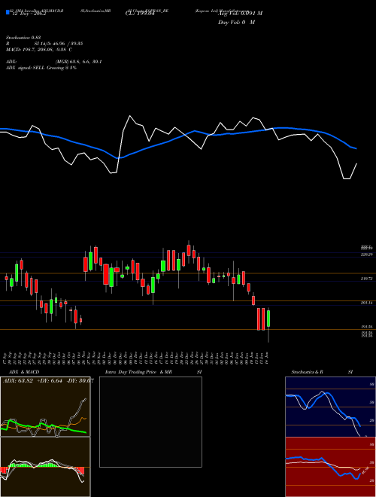Click the 'Day Vol: 0 M' text
This screenshot has width=376, height=497.
tap(236, 23)
